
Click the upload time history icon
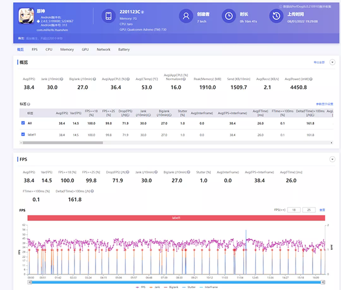click(276, 17)
